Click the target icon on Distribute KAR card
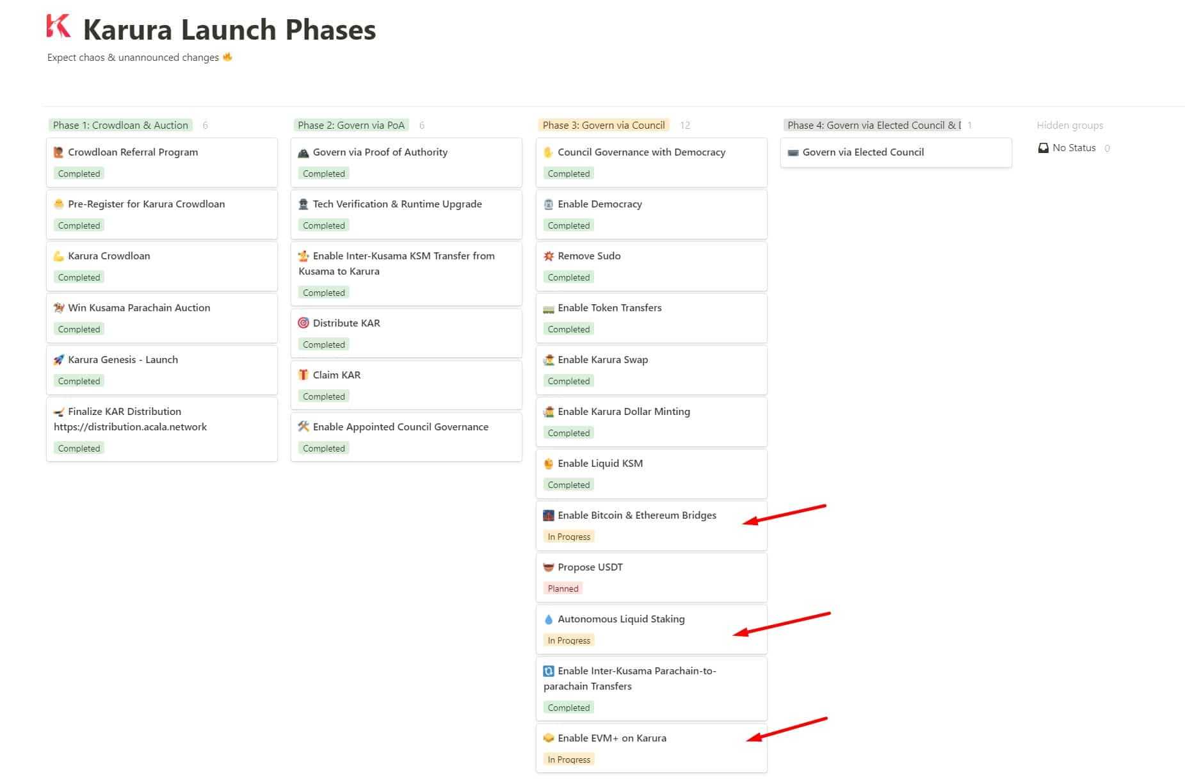 [x=303, y=323]
